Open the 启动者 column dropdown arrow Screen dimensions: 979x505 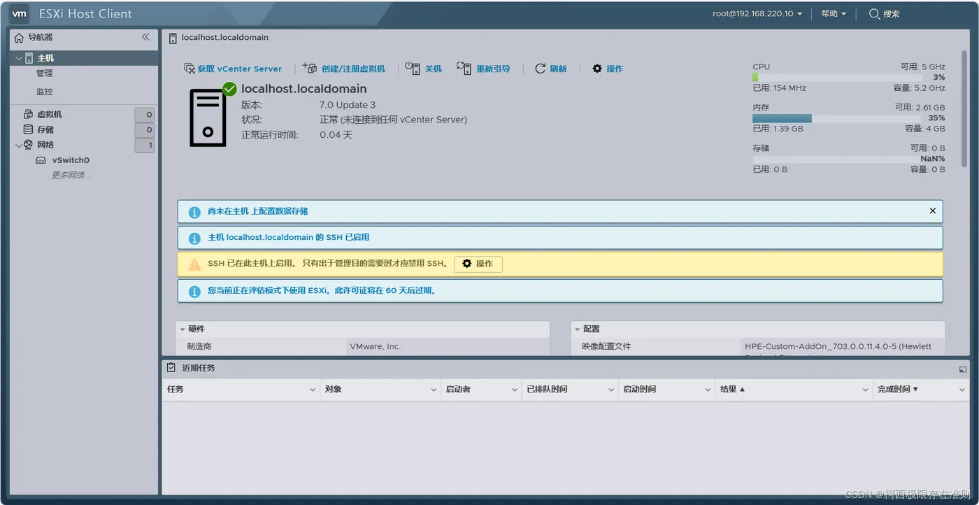pyautogui.click(x=514, y=390)
